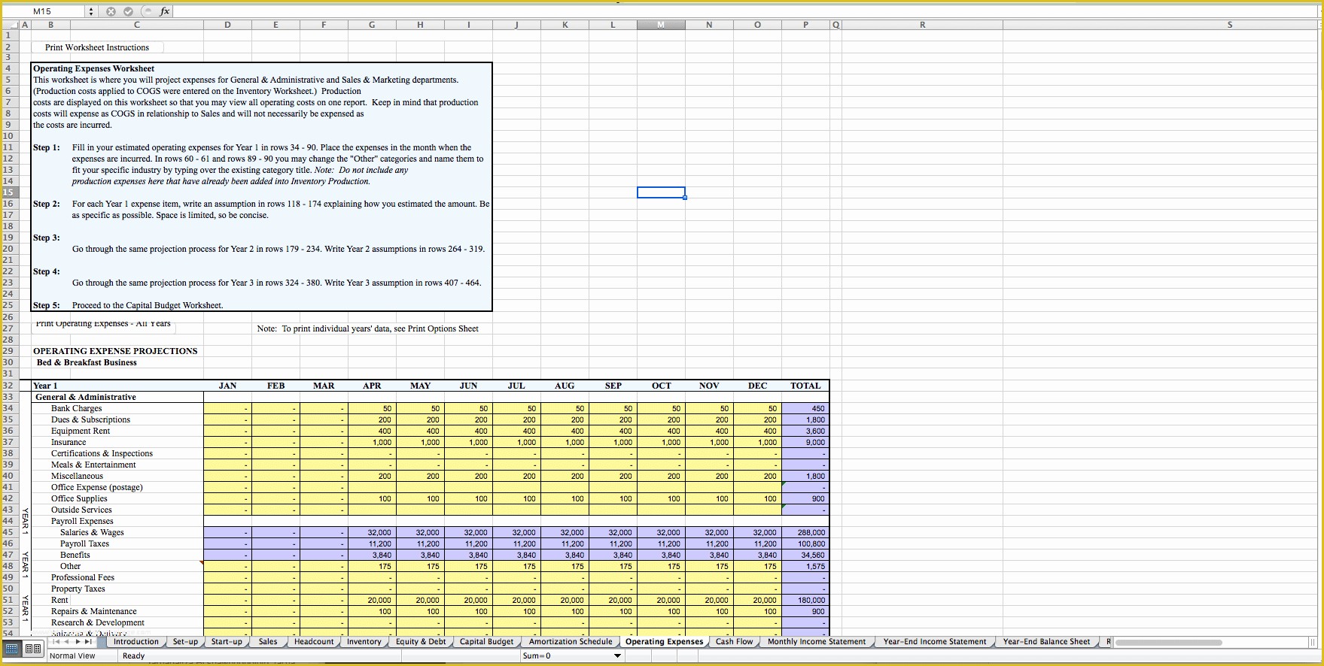The height and width of the screenshot is (666, 1324).
Task: Click the Insurance total cell 9,000
Action: click(x=805, y=442)
